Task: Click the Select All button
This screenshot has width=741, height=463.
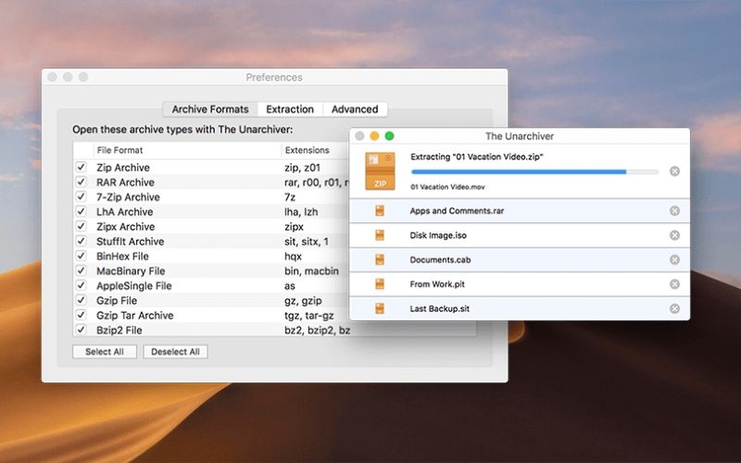Action: click(105, 352)
